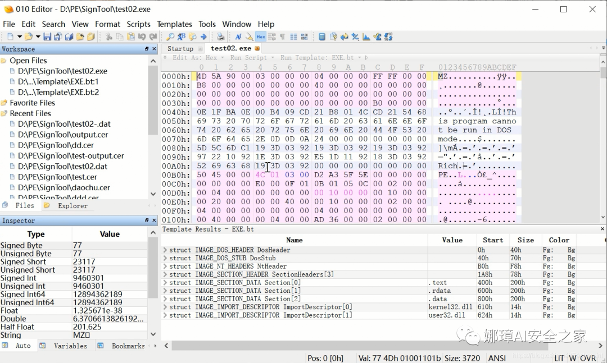Open the Scripts menu
Image resolution: width=607 pixels, height=363 pixels.
(x=138, y=24)
